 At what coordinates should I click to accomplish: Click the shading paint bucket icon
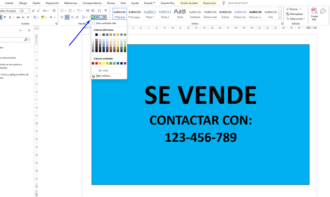coord(93,17)
